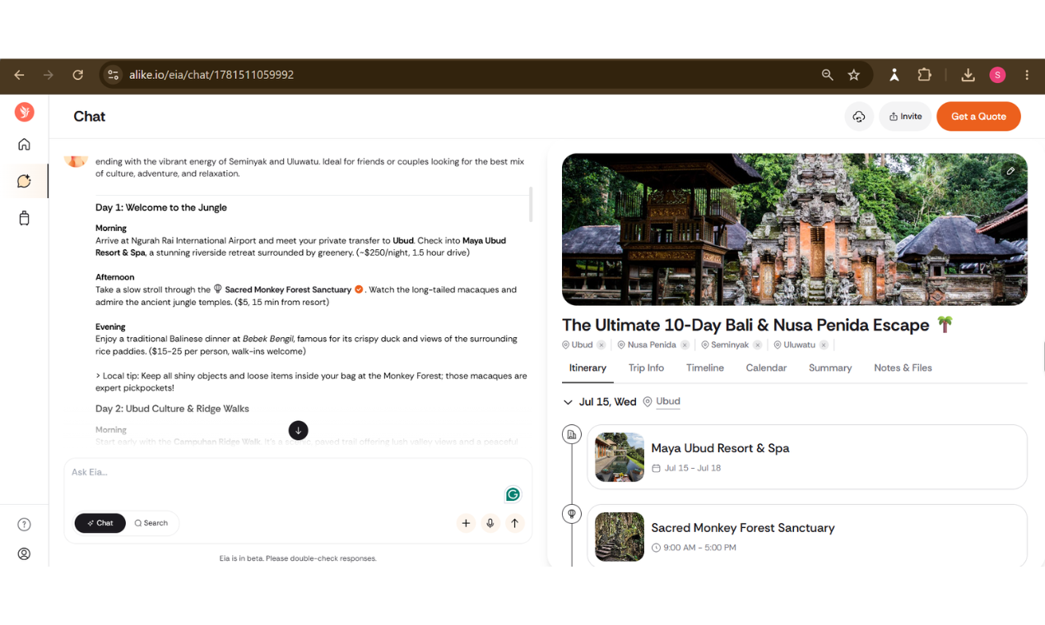Image resolution: width=1045 pixels, height=625 pixels.
Task: Bookmark this page with star icon
Action: 854,75
